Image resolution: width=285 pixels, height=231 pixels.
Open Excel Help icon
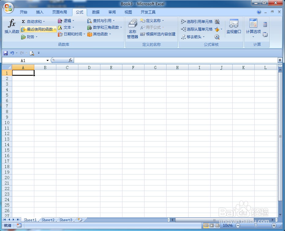tap(259, 12)
